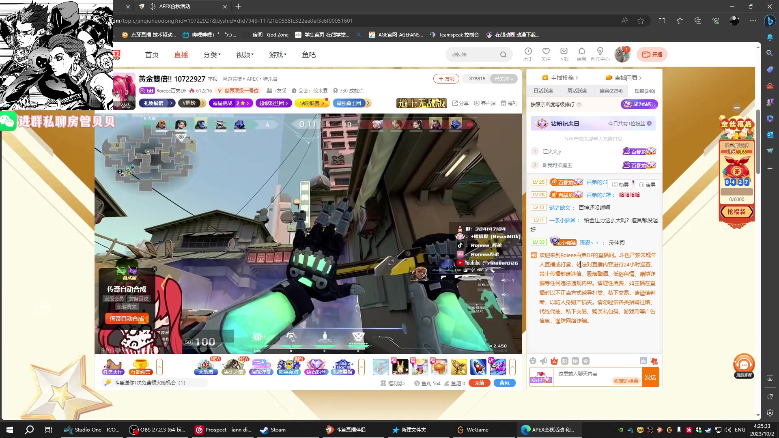The height and width of the screenshot is (438, 779).
Task: Click the search magnifier in site header
Action: [x=503, y=54]
